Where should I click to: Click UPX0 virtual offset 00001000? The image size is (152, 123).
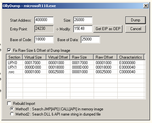tap(56, 63)
